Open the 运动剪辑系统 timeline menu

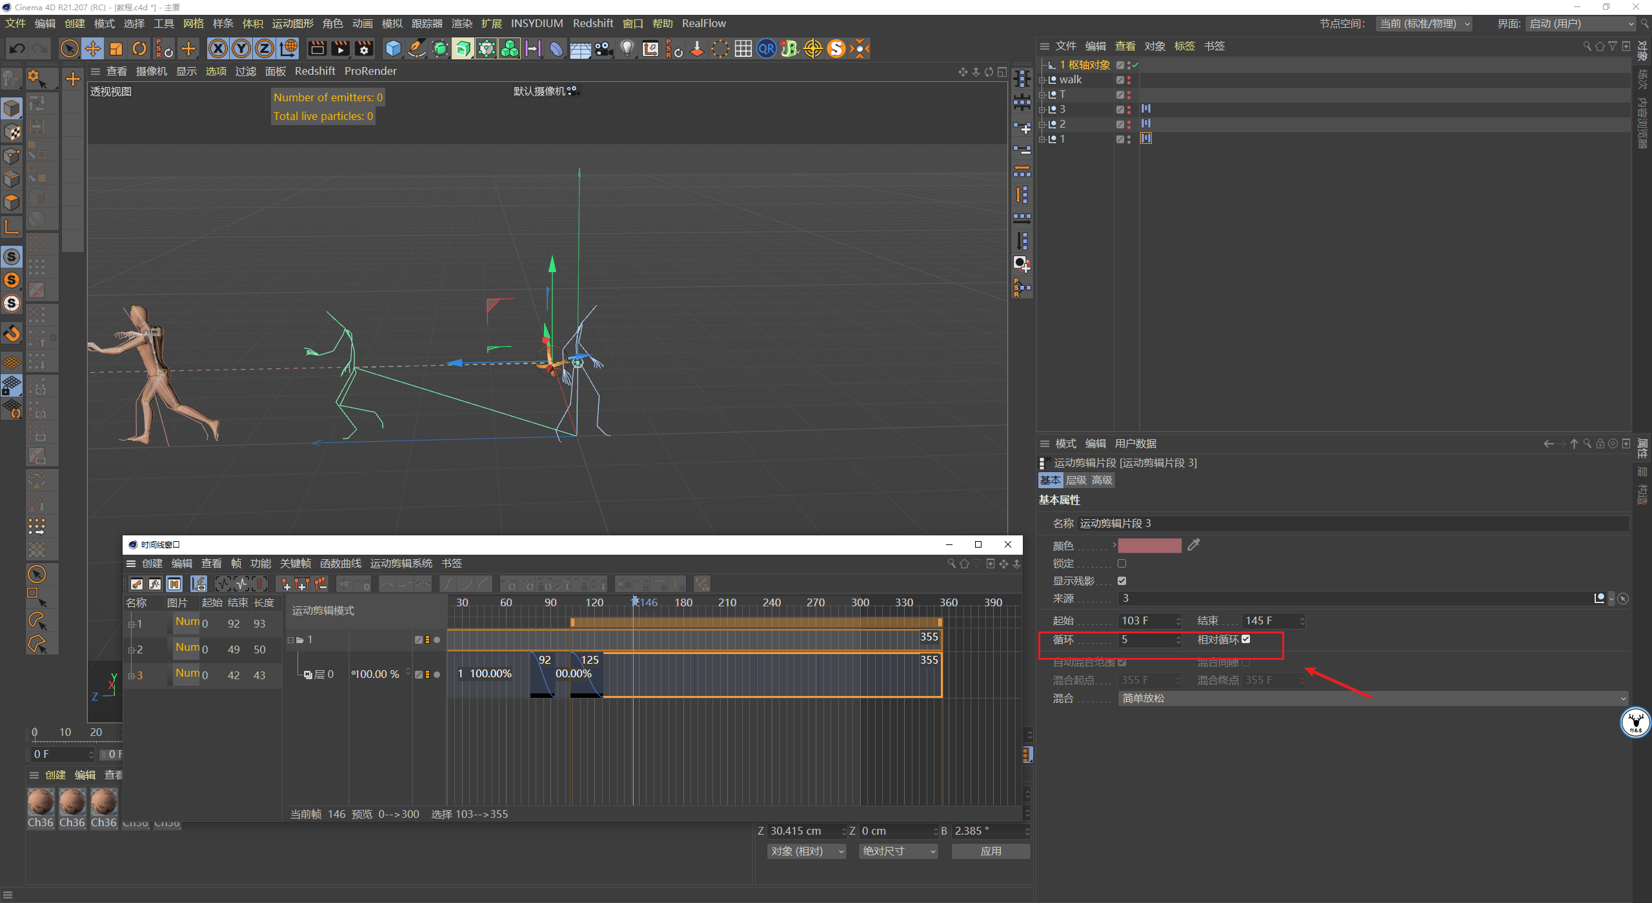(401, 563)
